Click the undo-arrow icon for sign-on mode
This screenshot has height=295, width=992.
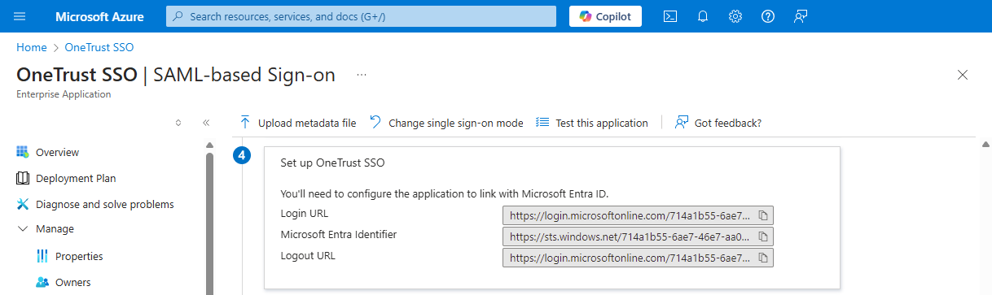tap(375, 123)
